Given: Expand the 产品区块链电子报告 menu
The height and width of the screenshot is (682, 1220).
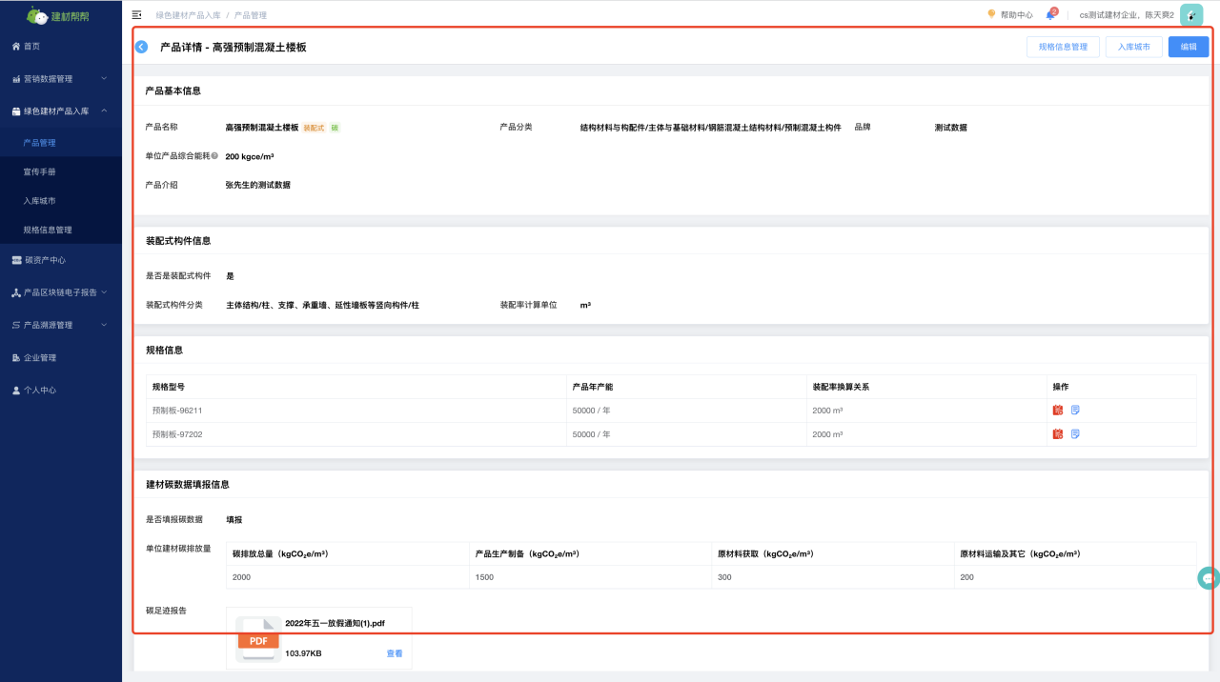Looking at the screenshot, I should pos(61,292).
